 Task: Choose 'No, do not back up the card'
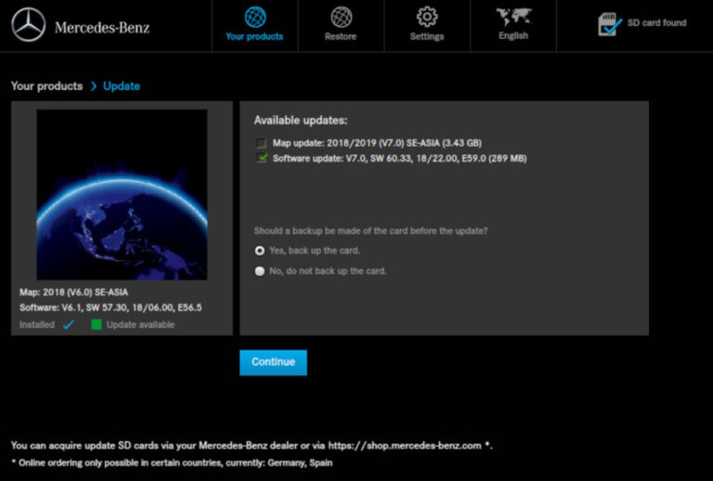(260, 271)
